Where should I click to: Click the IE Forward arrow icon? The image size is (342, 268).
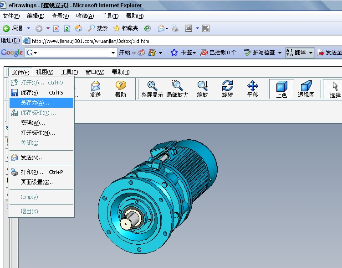tap(39, 28)
